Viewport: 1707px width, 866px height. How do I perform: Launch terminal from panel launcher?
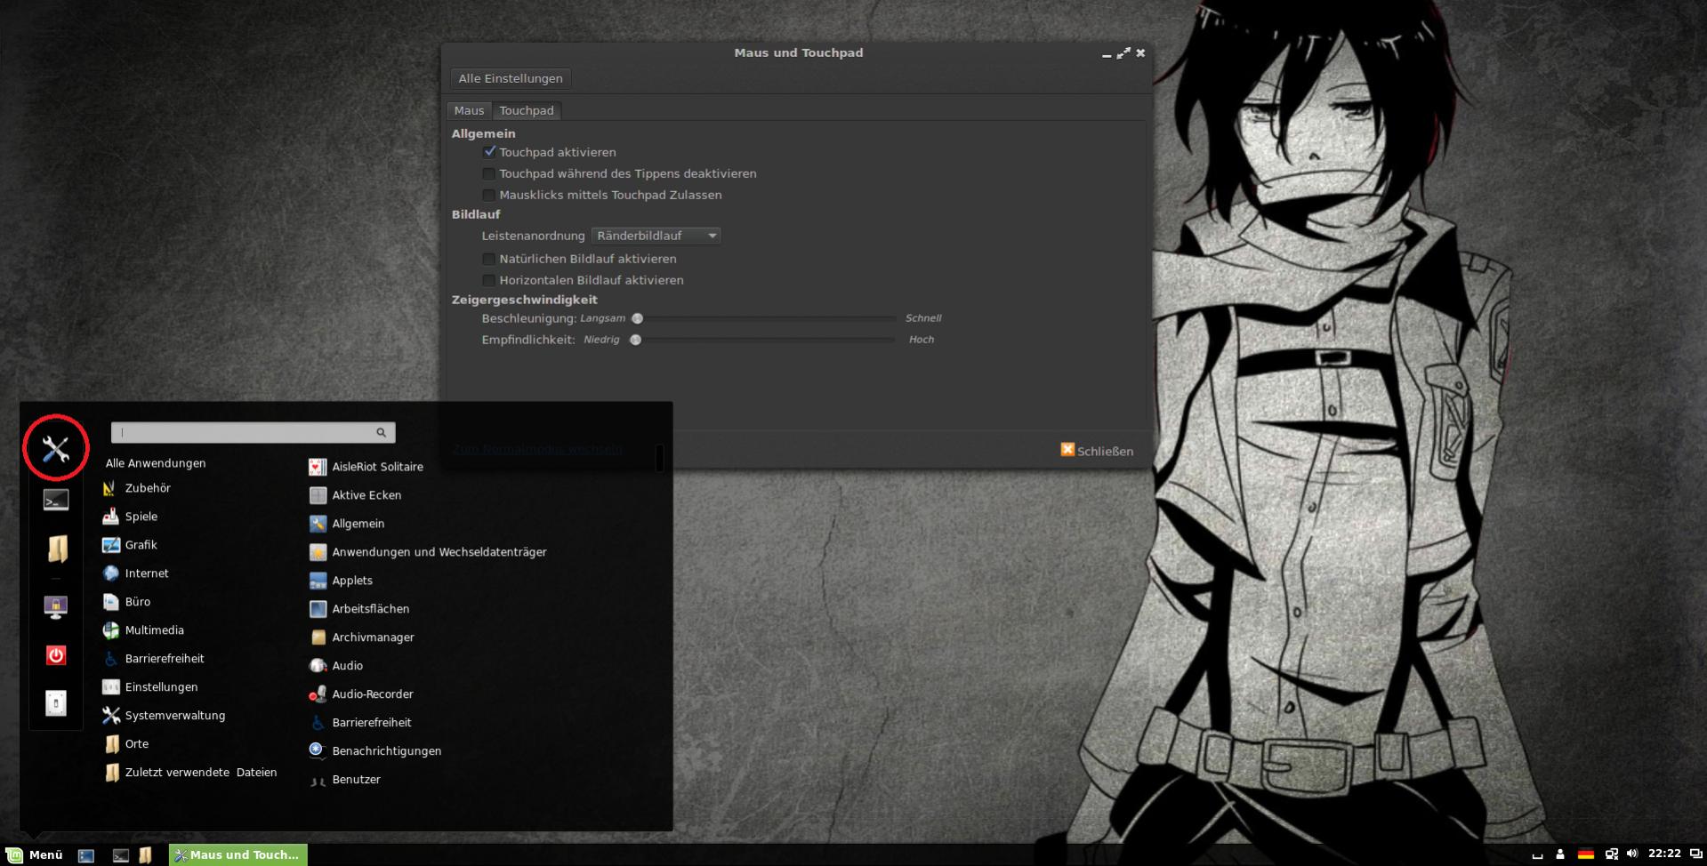[121, 855]
